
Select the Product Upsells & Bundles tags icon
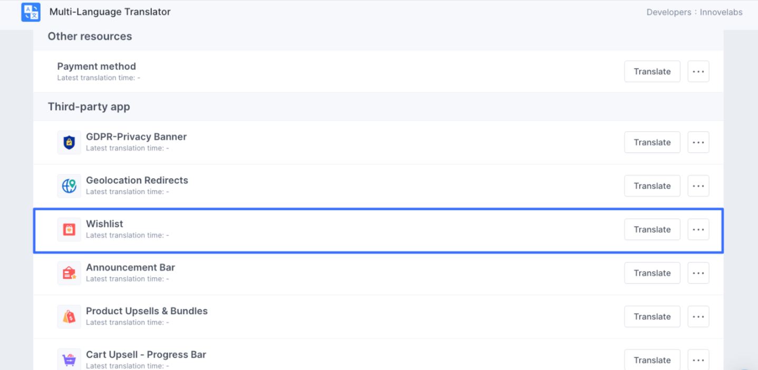tap(69, 316)
